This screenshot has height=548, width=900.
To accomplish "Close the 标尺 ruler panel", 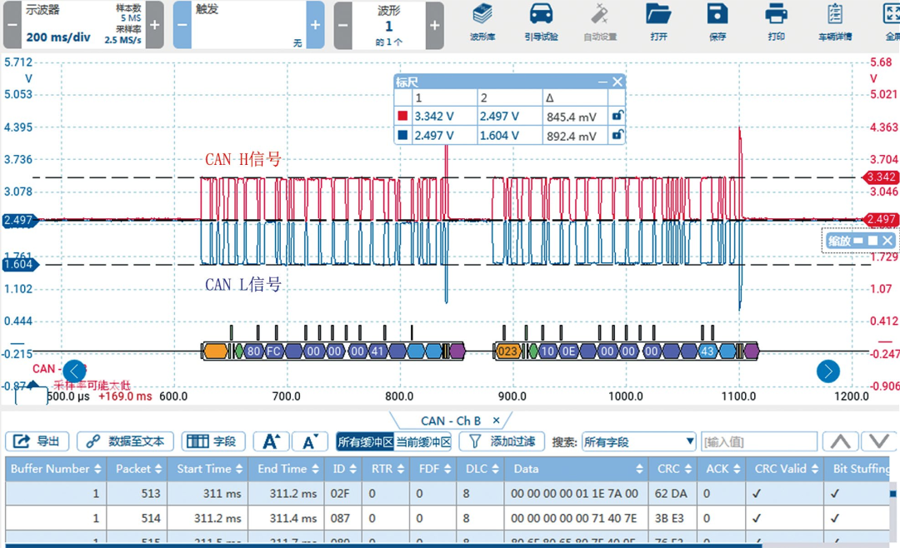I will (617, 82).
